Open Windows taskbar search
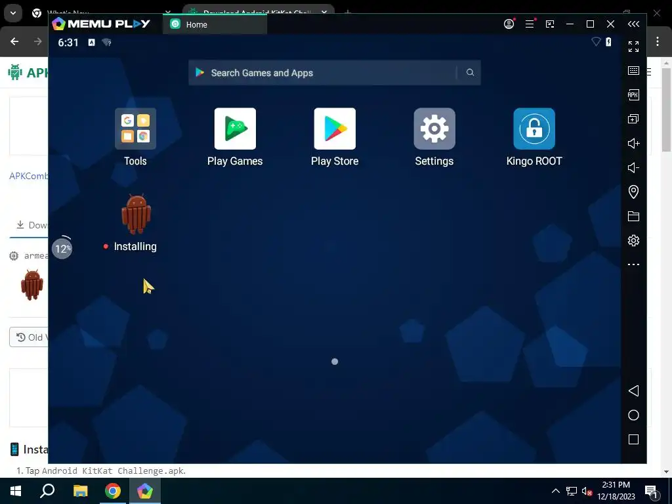 coord(47,491)
